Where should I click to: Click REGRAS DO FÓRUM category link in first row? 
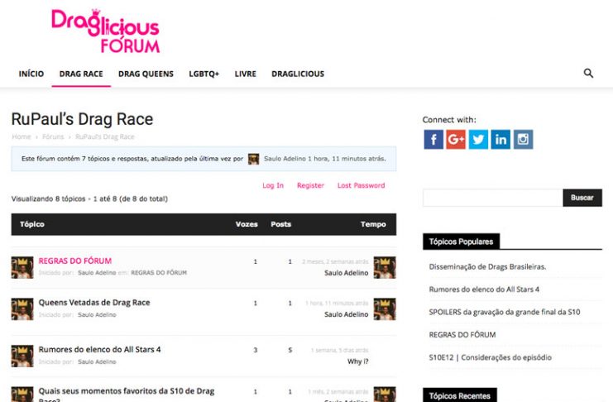tap(159, 273)
